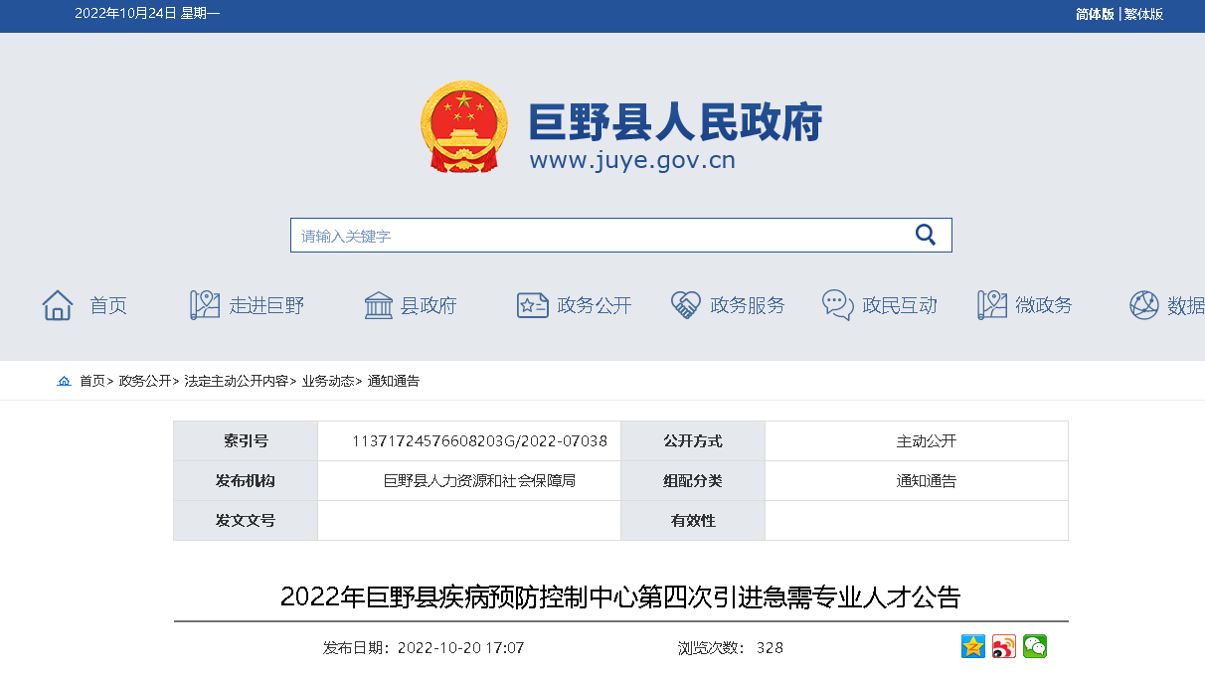
Task: Click the magnifier search icon
Action: point(926,235)
